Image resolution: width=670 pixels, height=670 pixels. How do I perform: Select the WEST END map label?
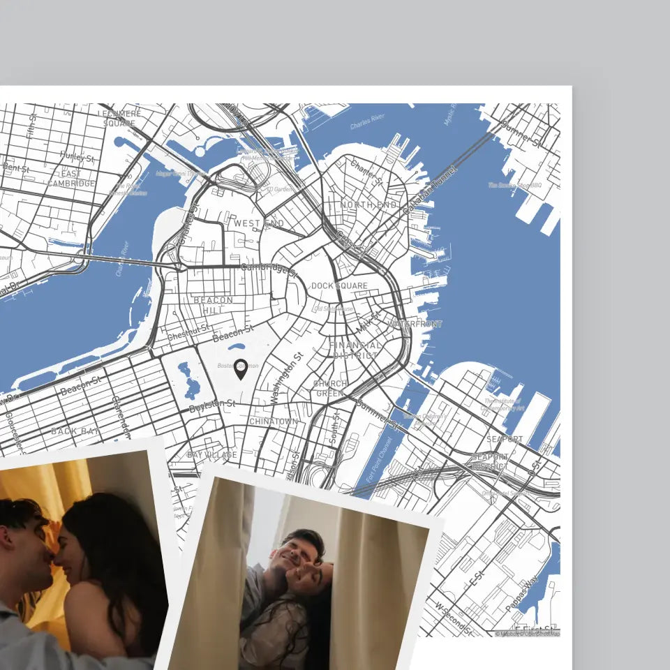tap(259, 223)
